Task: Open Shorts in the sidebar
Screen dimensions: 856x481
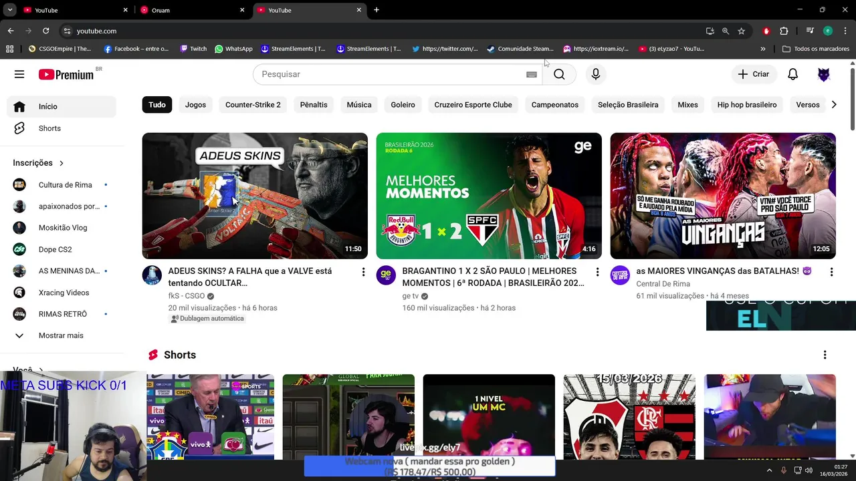Action: tap(62, 128)
